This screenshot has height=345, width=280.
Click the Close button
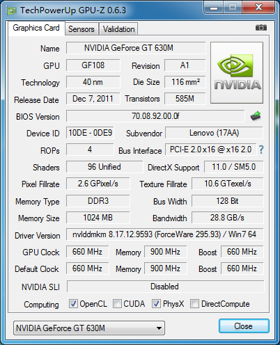pyautogui.click(x=244, y=326)
